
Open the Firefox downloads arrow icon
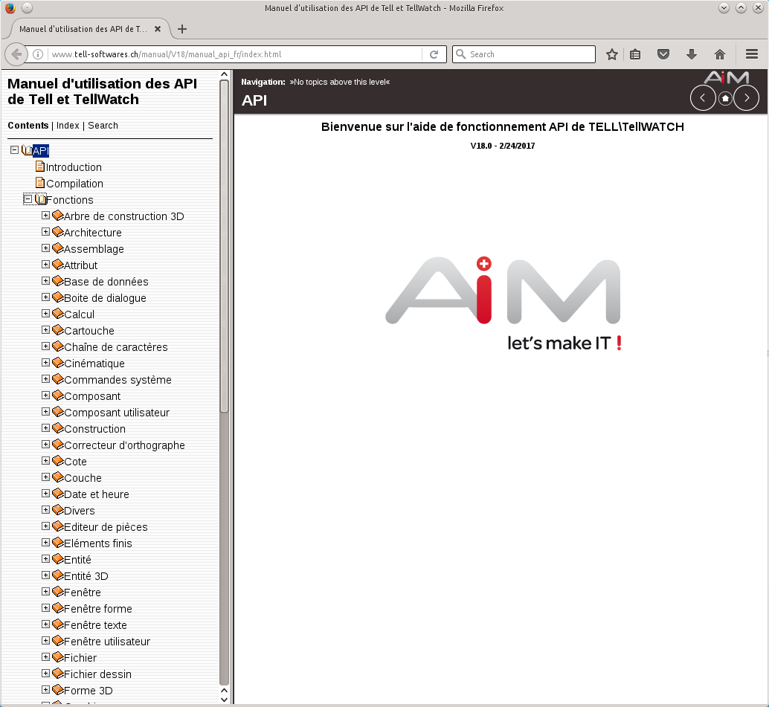[x=691, y=54]
